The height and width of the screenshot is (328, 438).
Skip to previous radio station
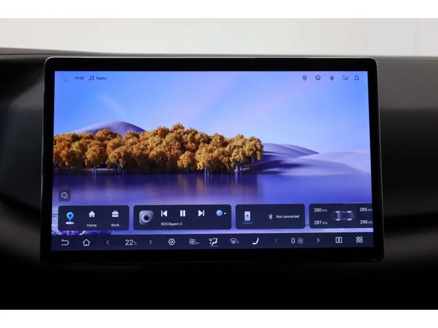pyautogui.click(x=164, y=213)
